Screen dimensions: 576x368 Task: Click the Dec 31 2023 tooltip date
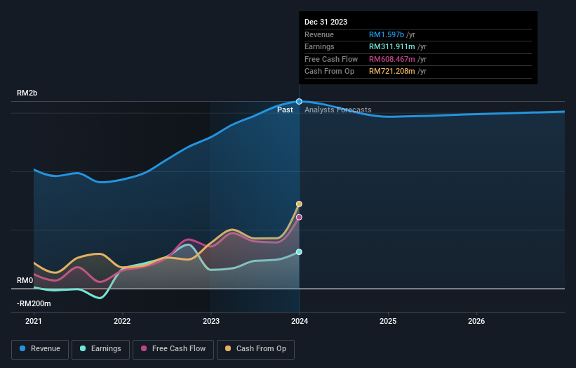coord(326,22)
